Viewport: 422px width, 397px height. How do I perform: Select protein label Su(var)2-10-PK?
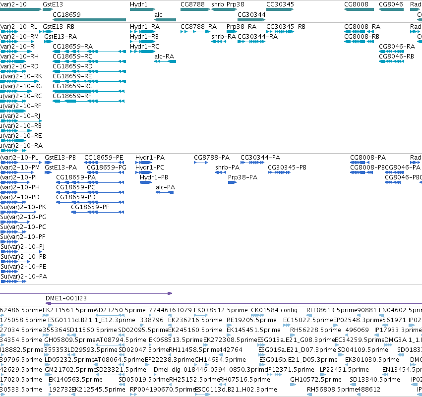click(23, 207)
